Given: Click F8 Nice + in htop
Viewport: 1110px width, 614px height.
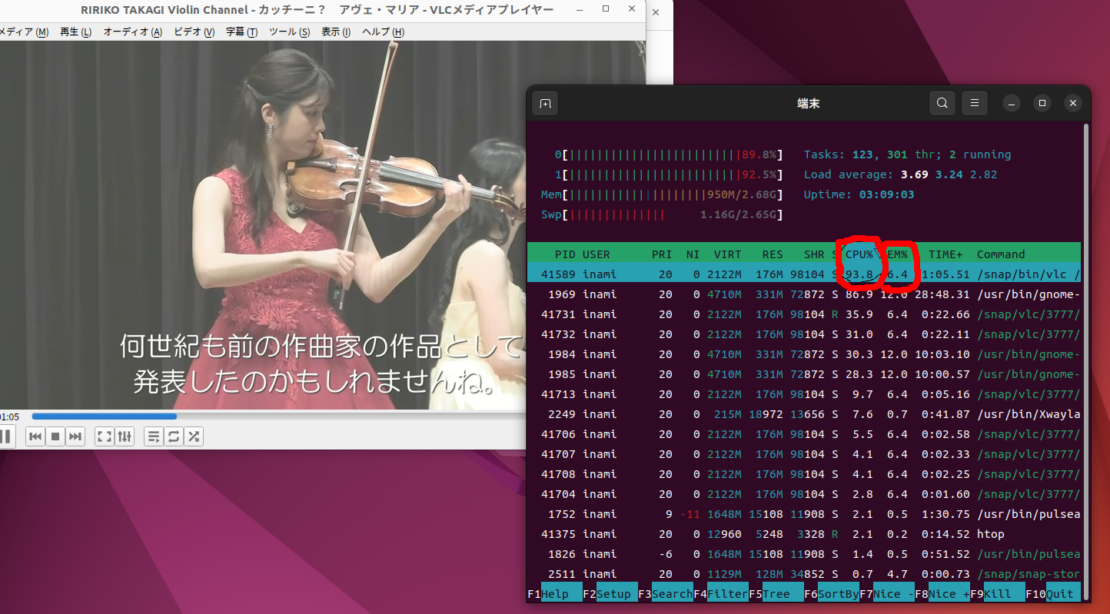Looking at the screenshot, I should click(x=942, y=594).
